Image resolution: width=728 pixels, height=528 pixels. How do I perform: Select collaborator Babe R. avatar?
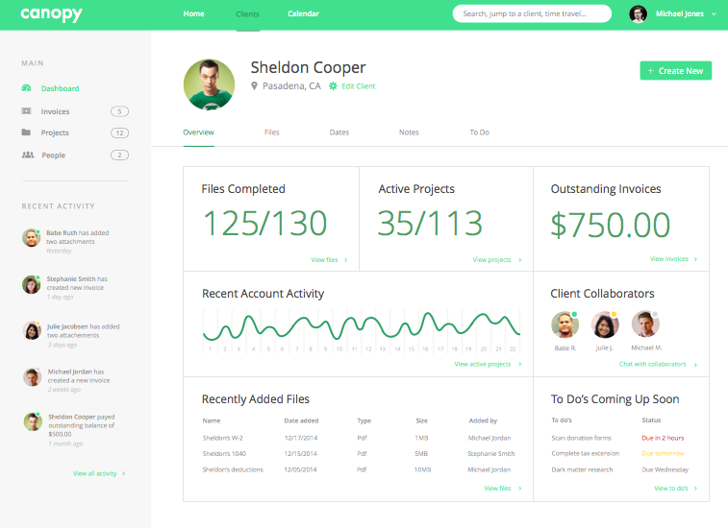565,324
